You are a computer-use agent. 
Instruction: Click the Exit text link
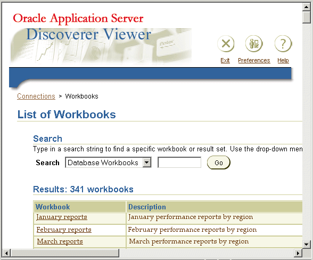(x=225, y=60)
